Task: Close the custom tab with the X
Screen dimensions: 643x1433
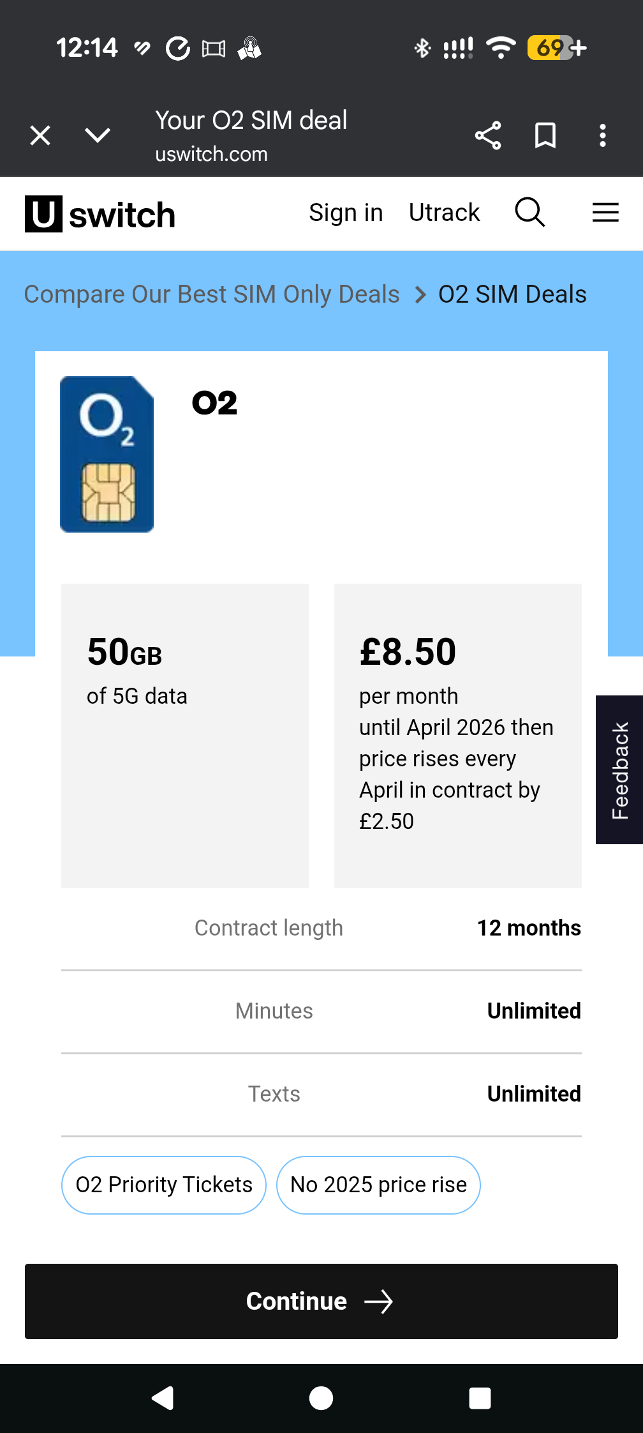Action: 40,135
